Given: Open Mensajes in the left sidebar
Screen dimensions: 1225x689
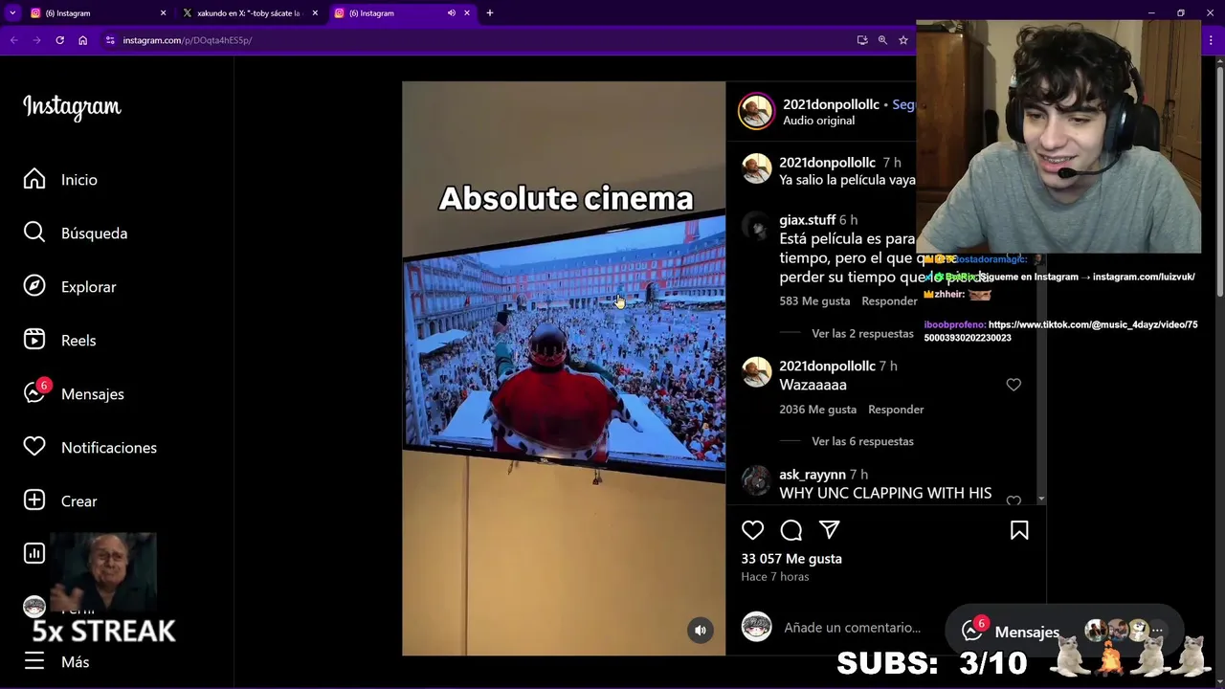Looking at the screenshot, I should click(x=74, y=394).
